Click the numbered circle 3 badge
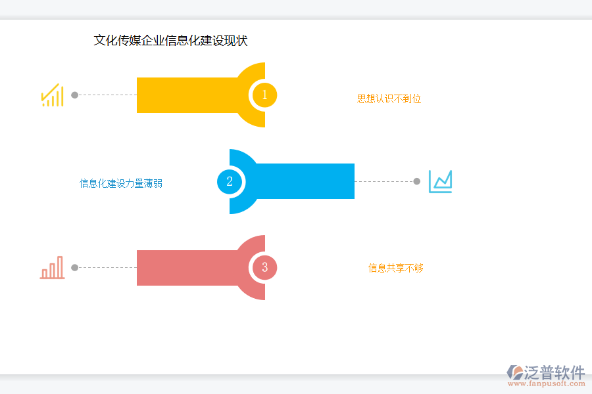 (264, 268)
